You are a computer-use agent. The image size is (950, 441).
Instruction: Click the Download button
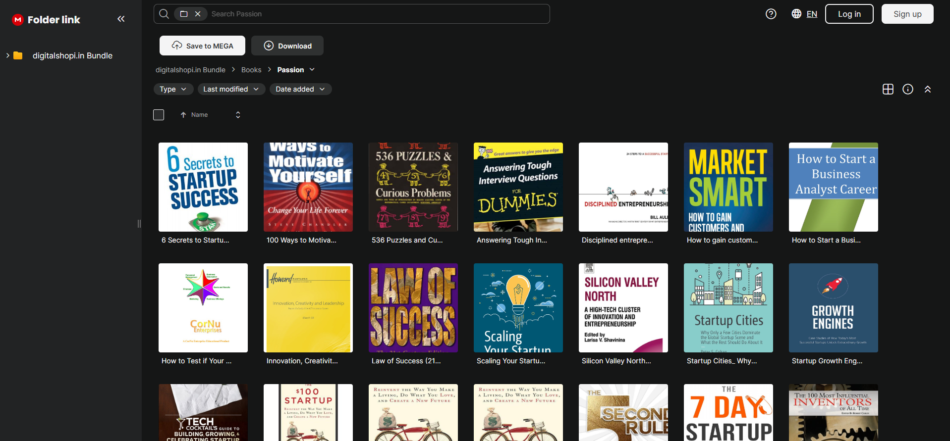point(287,46)
